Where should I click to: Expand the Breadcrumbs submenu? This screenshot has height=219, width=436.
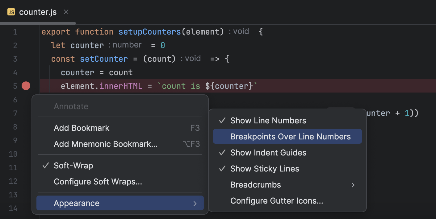click(353, 184)
